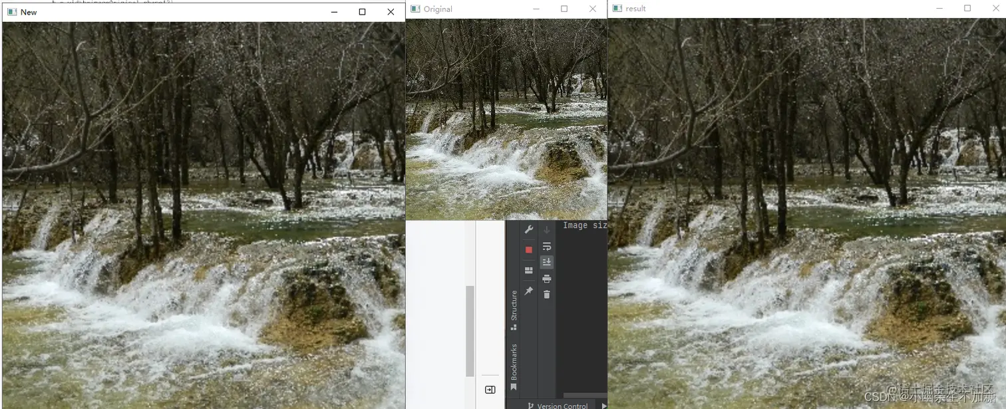Pin the run tab with pin icon
Viewport: 1006px width, 409px height.
pyautogui.click(x=529, y=291)
